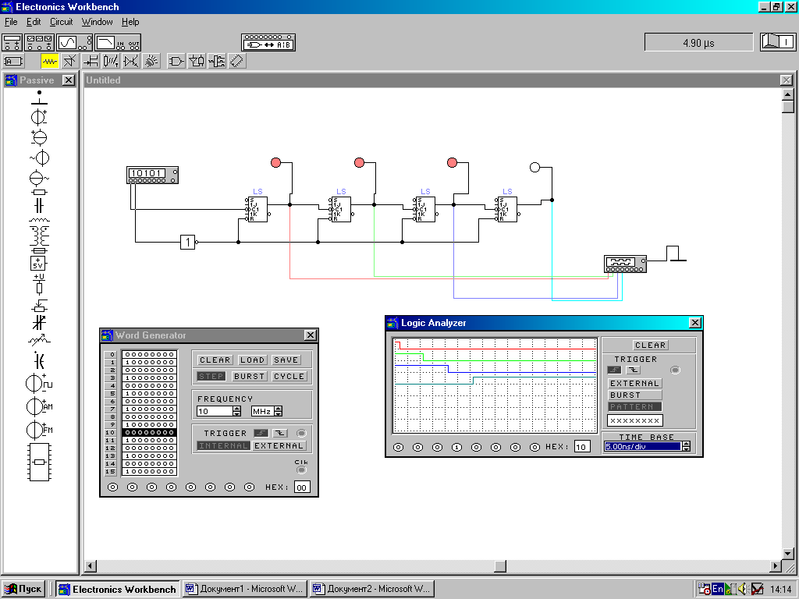Viewport: 799px width, 599px height.
Task: Click SAVE in the Word Generator
Action: [286, 360]
